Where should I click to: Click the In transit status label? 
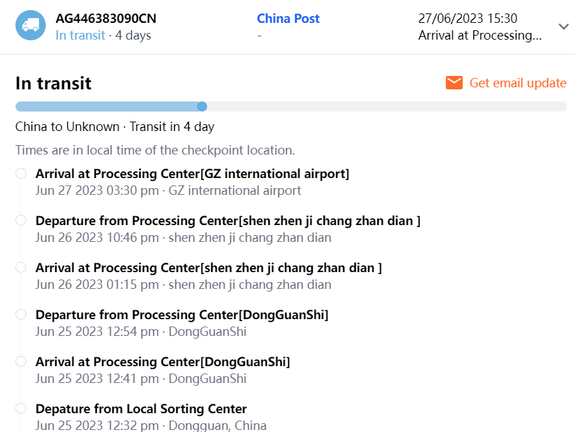(80, 36)
